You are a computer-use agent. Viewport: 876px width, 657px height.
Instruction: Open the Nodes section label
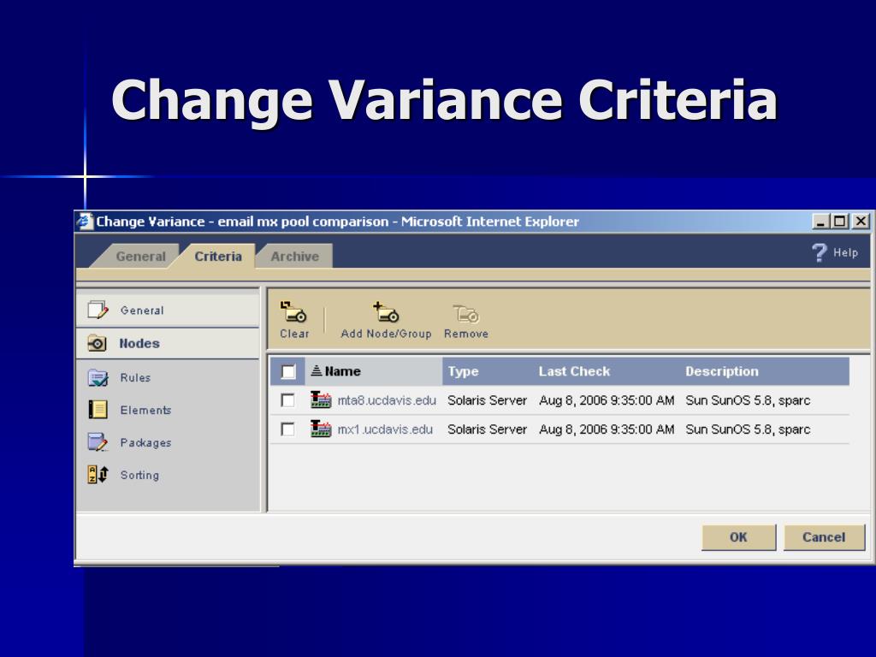139,344
